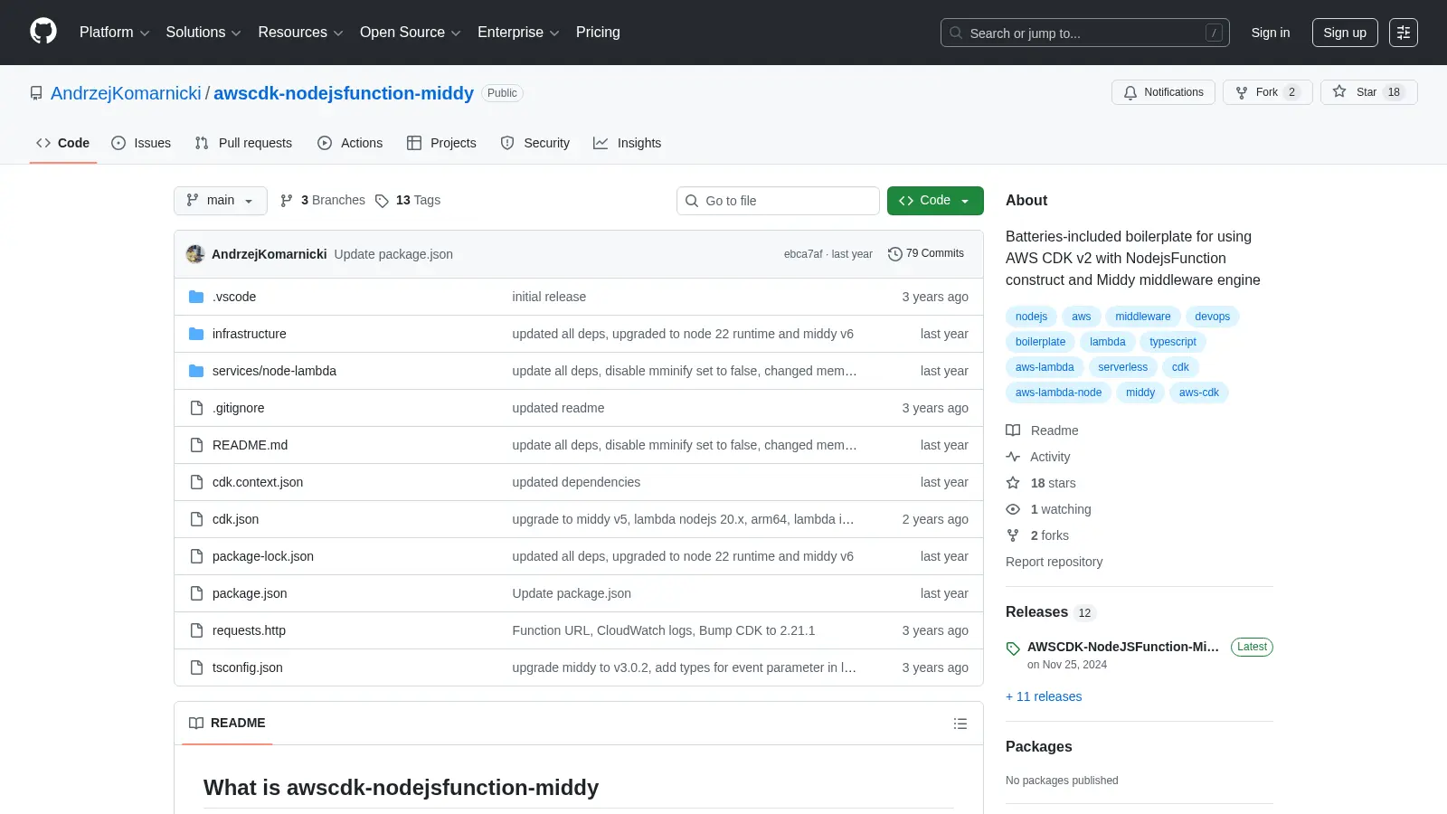The height and width of the screenshot is (814, 1447).
Task: Click the fork icon beside 2 forks
Action: pos(1013,535)
